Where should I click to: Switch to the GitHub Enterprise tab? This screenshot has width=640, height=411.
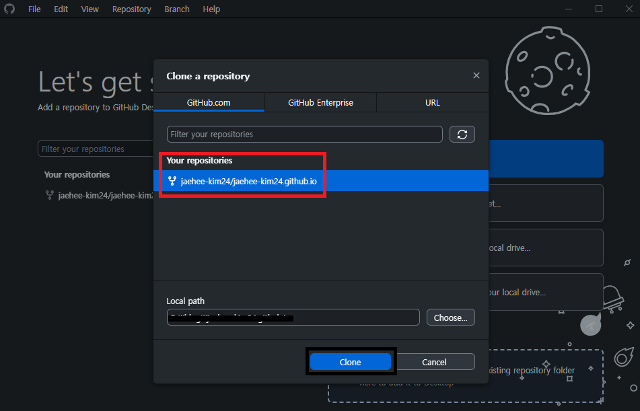(x=320, y=102)
